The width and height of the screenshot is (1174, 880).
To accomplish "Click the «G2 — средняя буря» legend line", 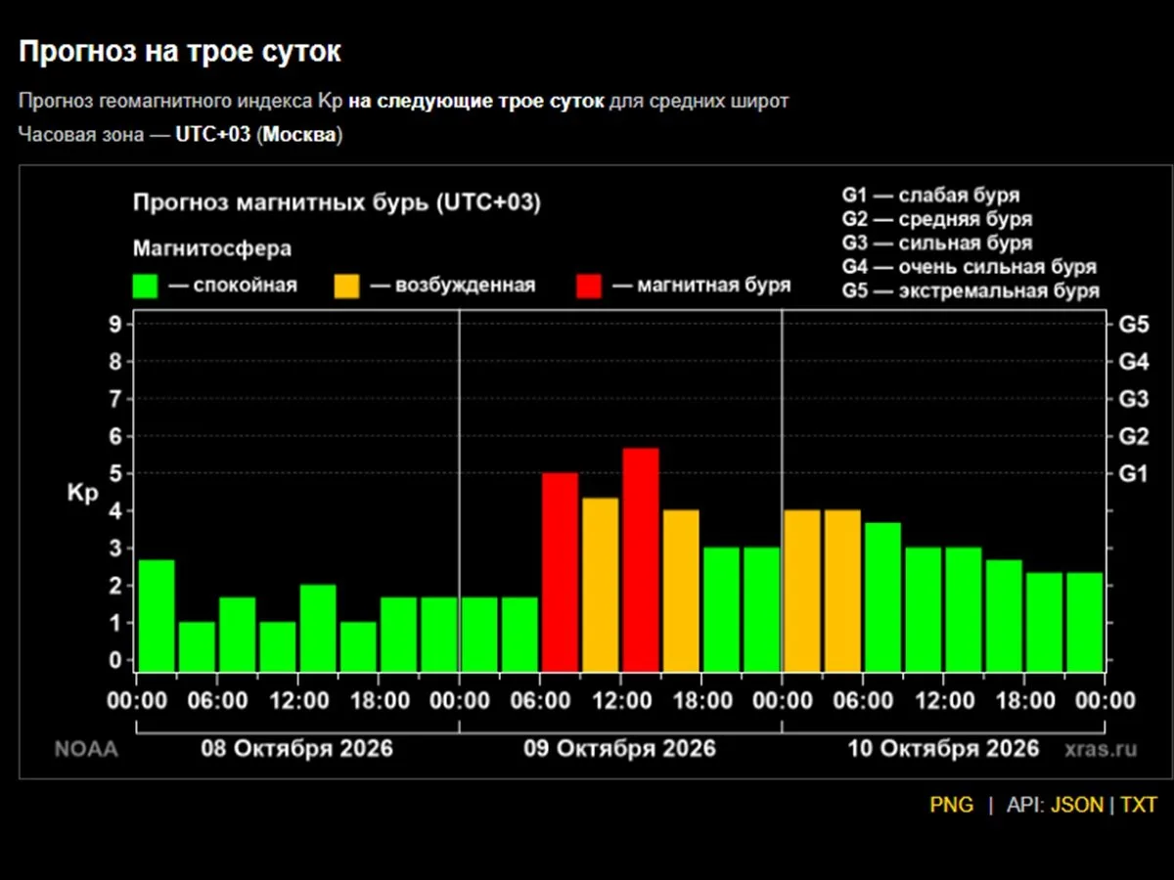I will click(936, 219).
